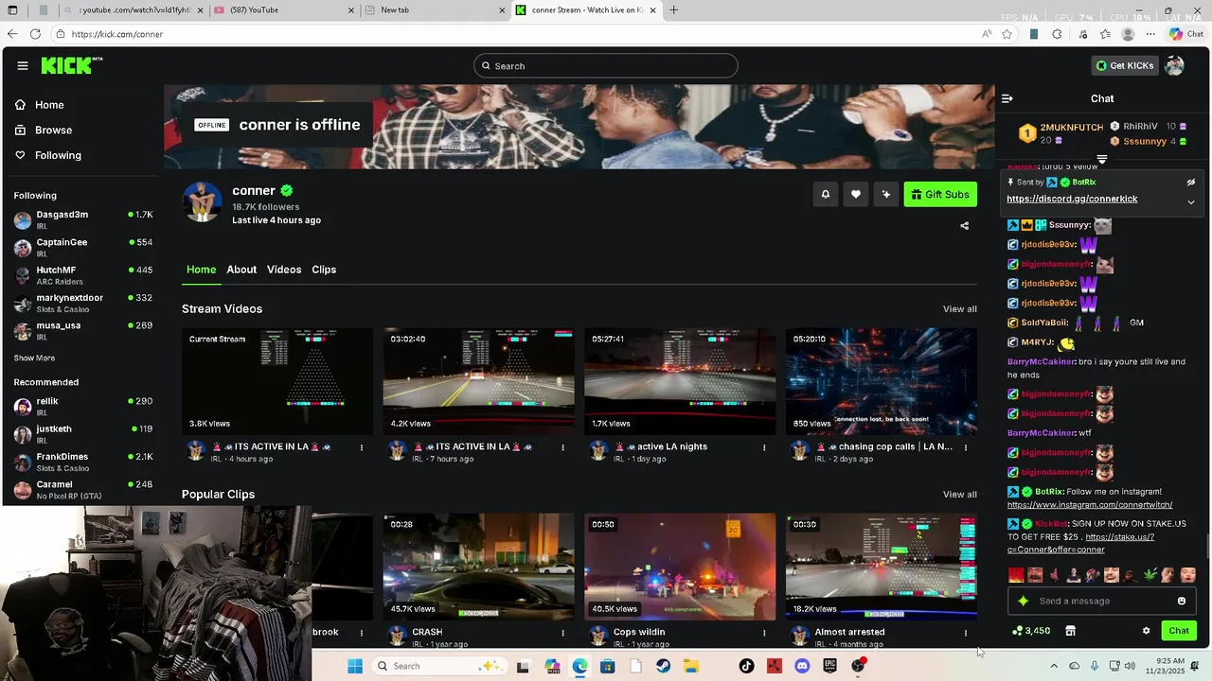Switch to the Clips channel tab

point(324,270)
